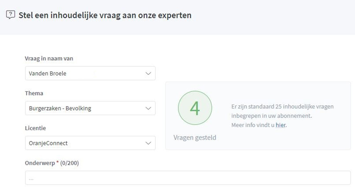This screenshot has height=191, width=355.
Task: Click the 'Vraag in naam van' label
Action: point(49,58)
